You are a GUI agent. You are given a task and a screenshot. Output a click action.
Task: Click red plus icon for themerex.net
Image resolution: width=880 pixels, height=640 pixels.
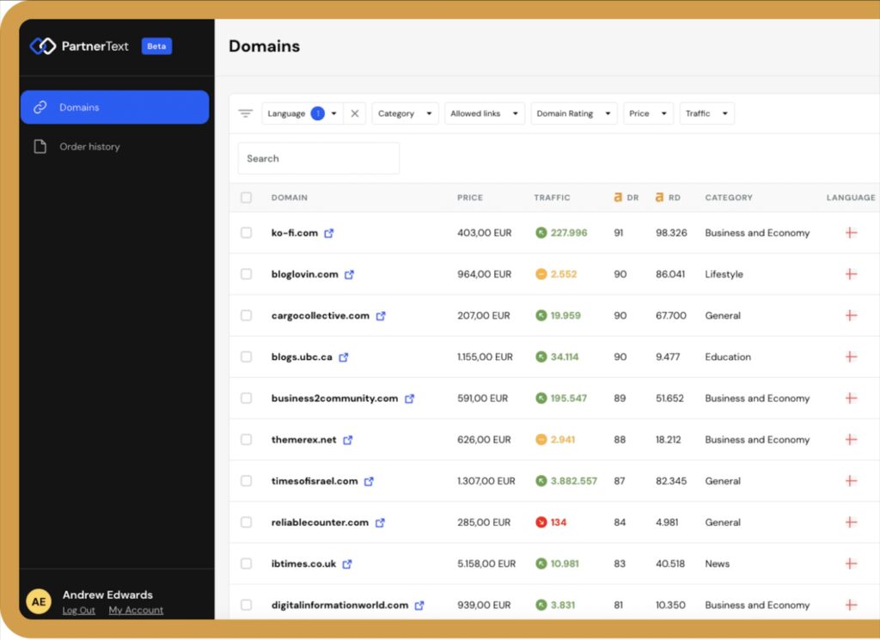[x=852, y=440]
